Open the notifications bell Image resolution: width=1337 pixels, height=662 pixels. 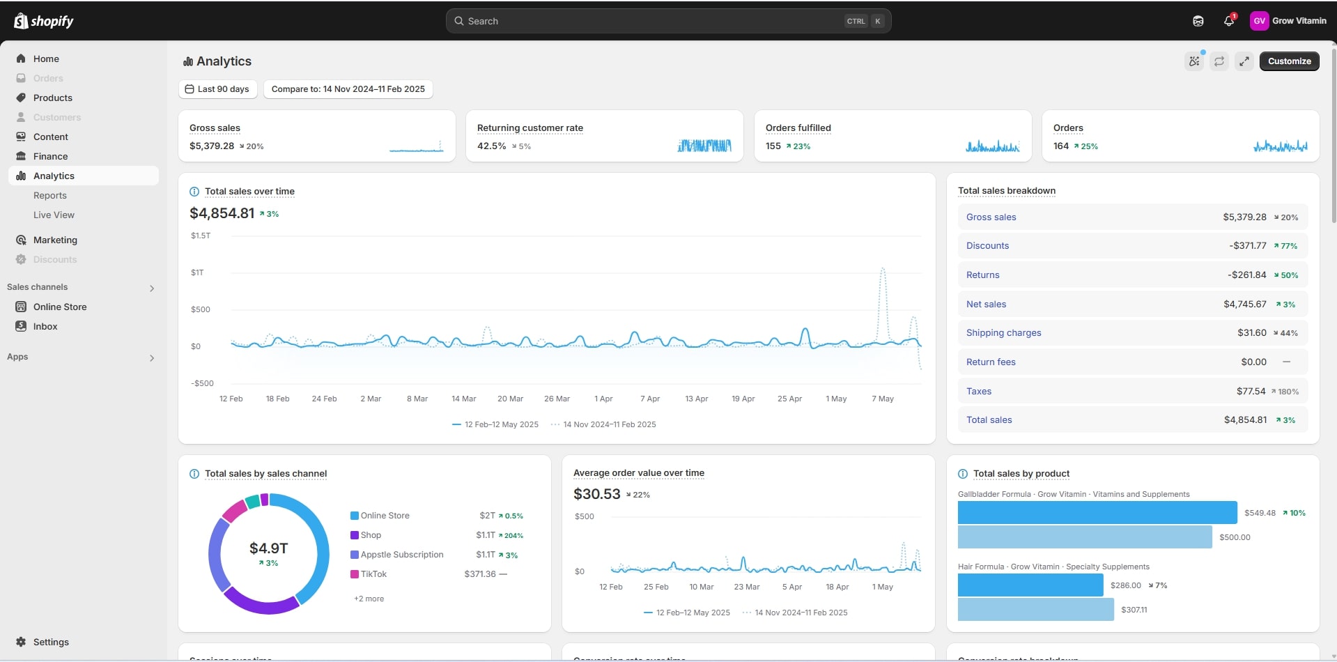pos(1228,21)
